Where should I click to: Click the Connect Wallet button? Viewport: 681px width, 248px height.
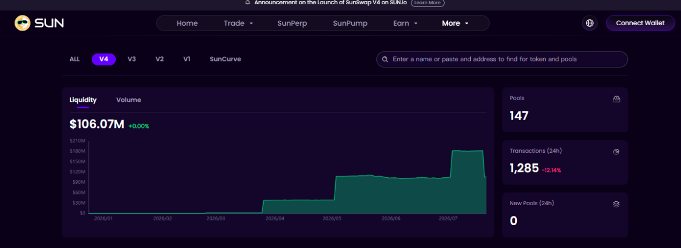[640, 23]
